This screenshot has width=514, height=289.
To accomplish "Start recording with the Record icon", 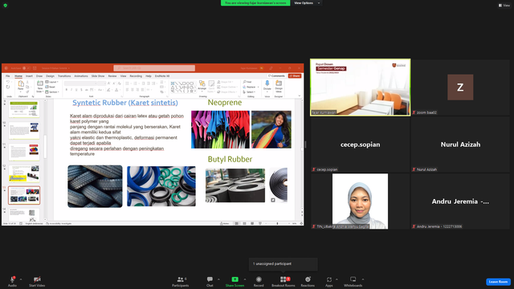I will [x=259, y=279].
